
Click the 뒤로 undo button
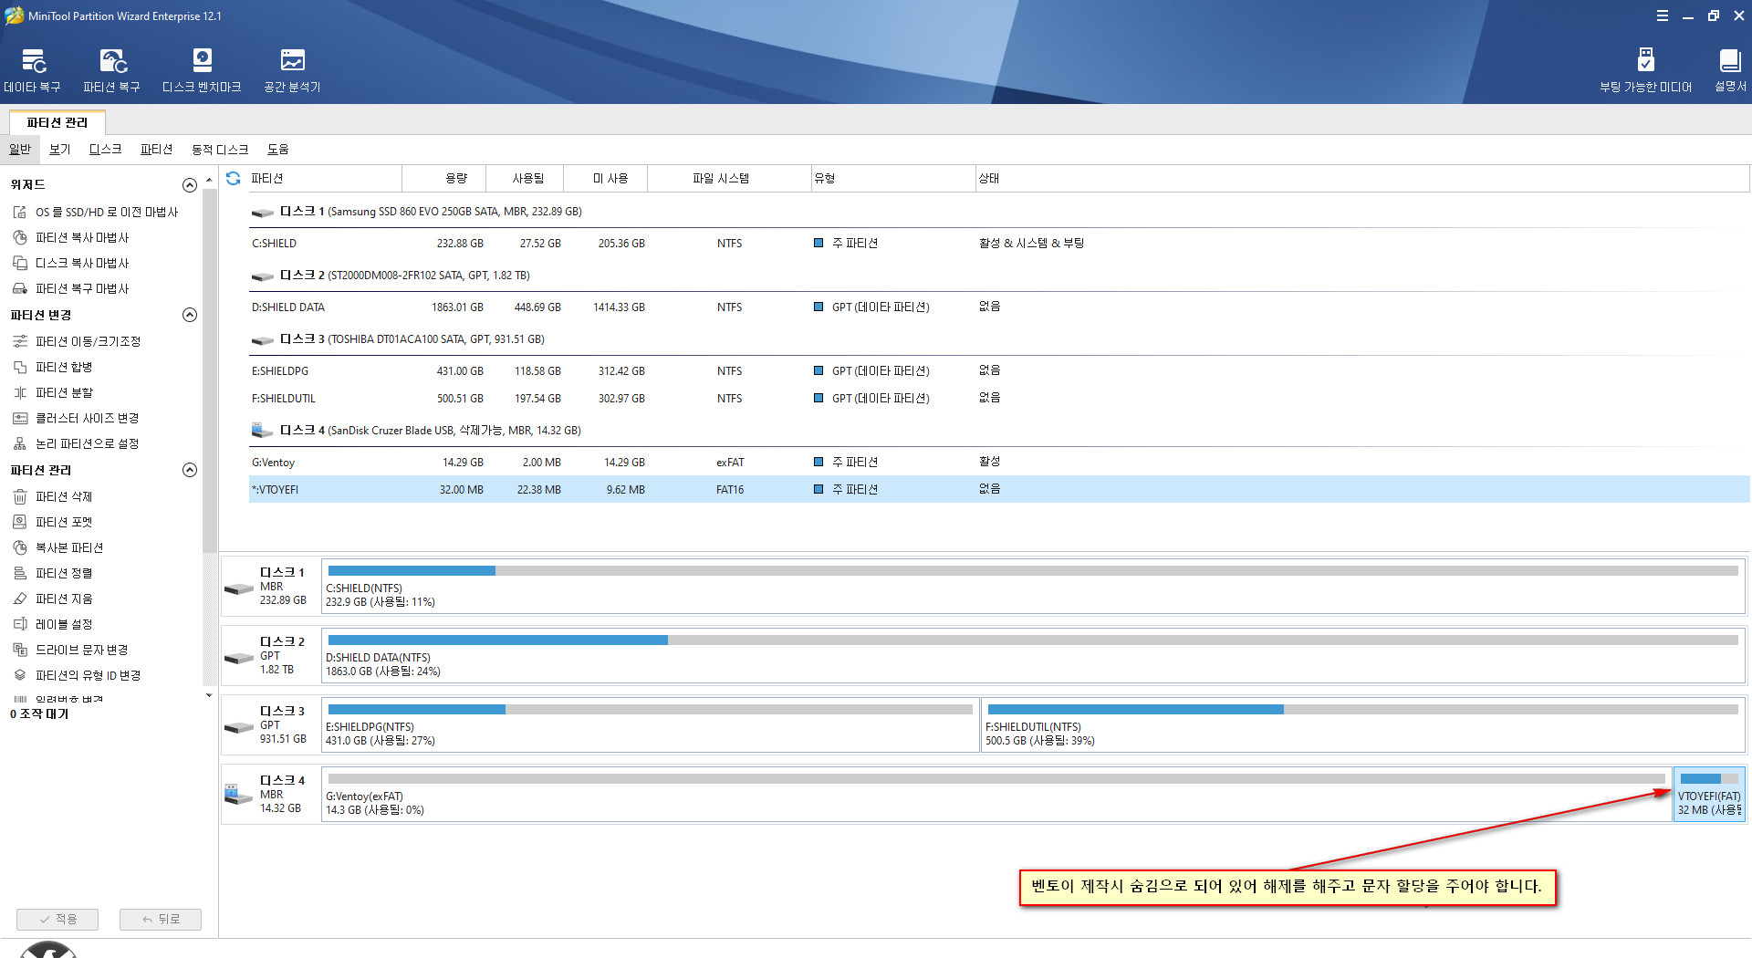point(161,919)
